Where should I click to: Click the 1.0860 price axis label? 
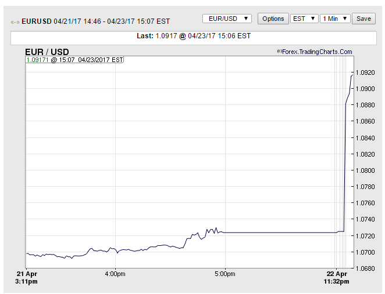click(365, 121)
